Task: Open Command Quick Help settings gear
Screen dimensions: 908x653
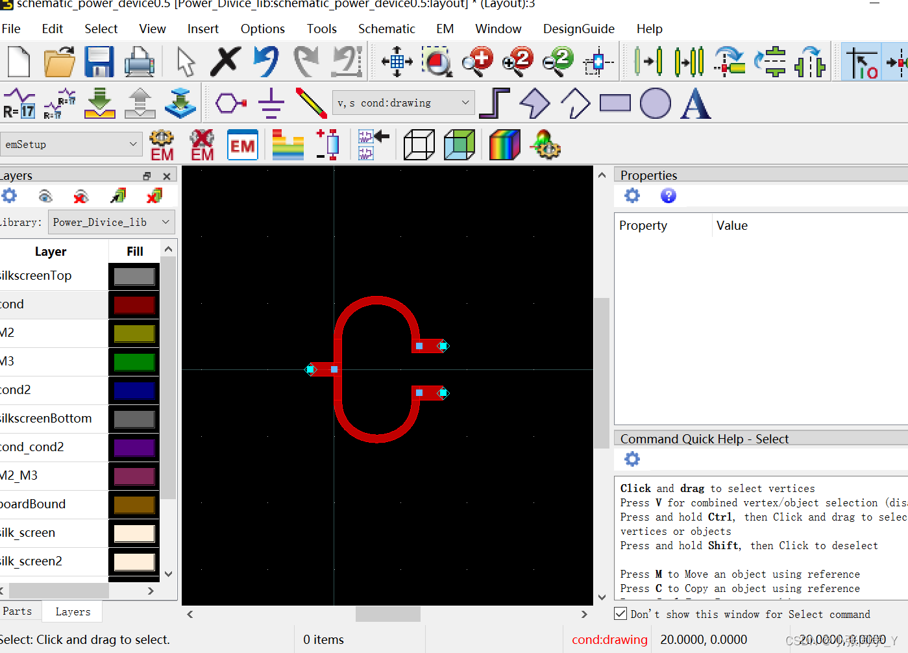Action: coord(632,459)
